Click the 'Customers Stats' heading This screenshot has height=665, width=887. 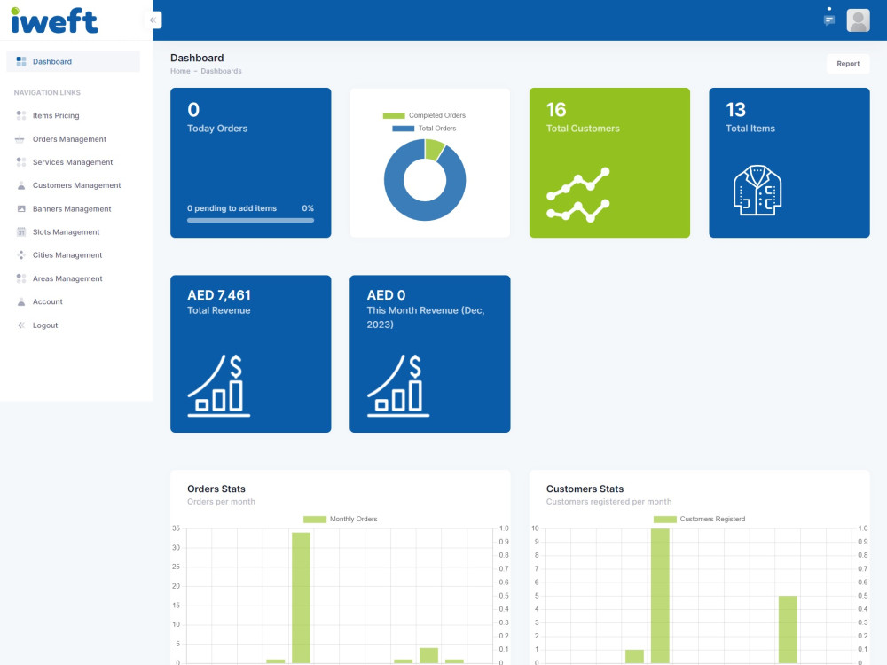[x=585, y=489]
